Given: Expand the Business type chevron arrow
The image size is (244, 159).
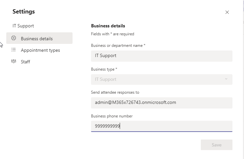Looking at the screenshot, I should click(226, 79).
